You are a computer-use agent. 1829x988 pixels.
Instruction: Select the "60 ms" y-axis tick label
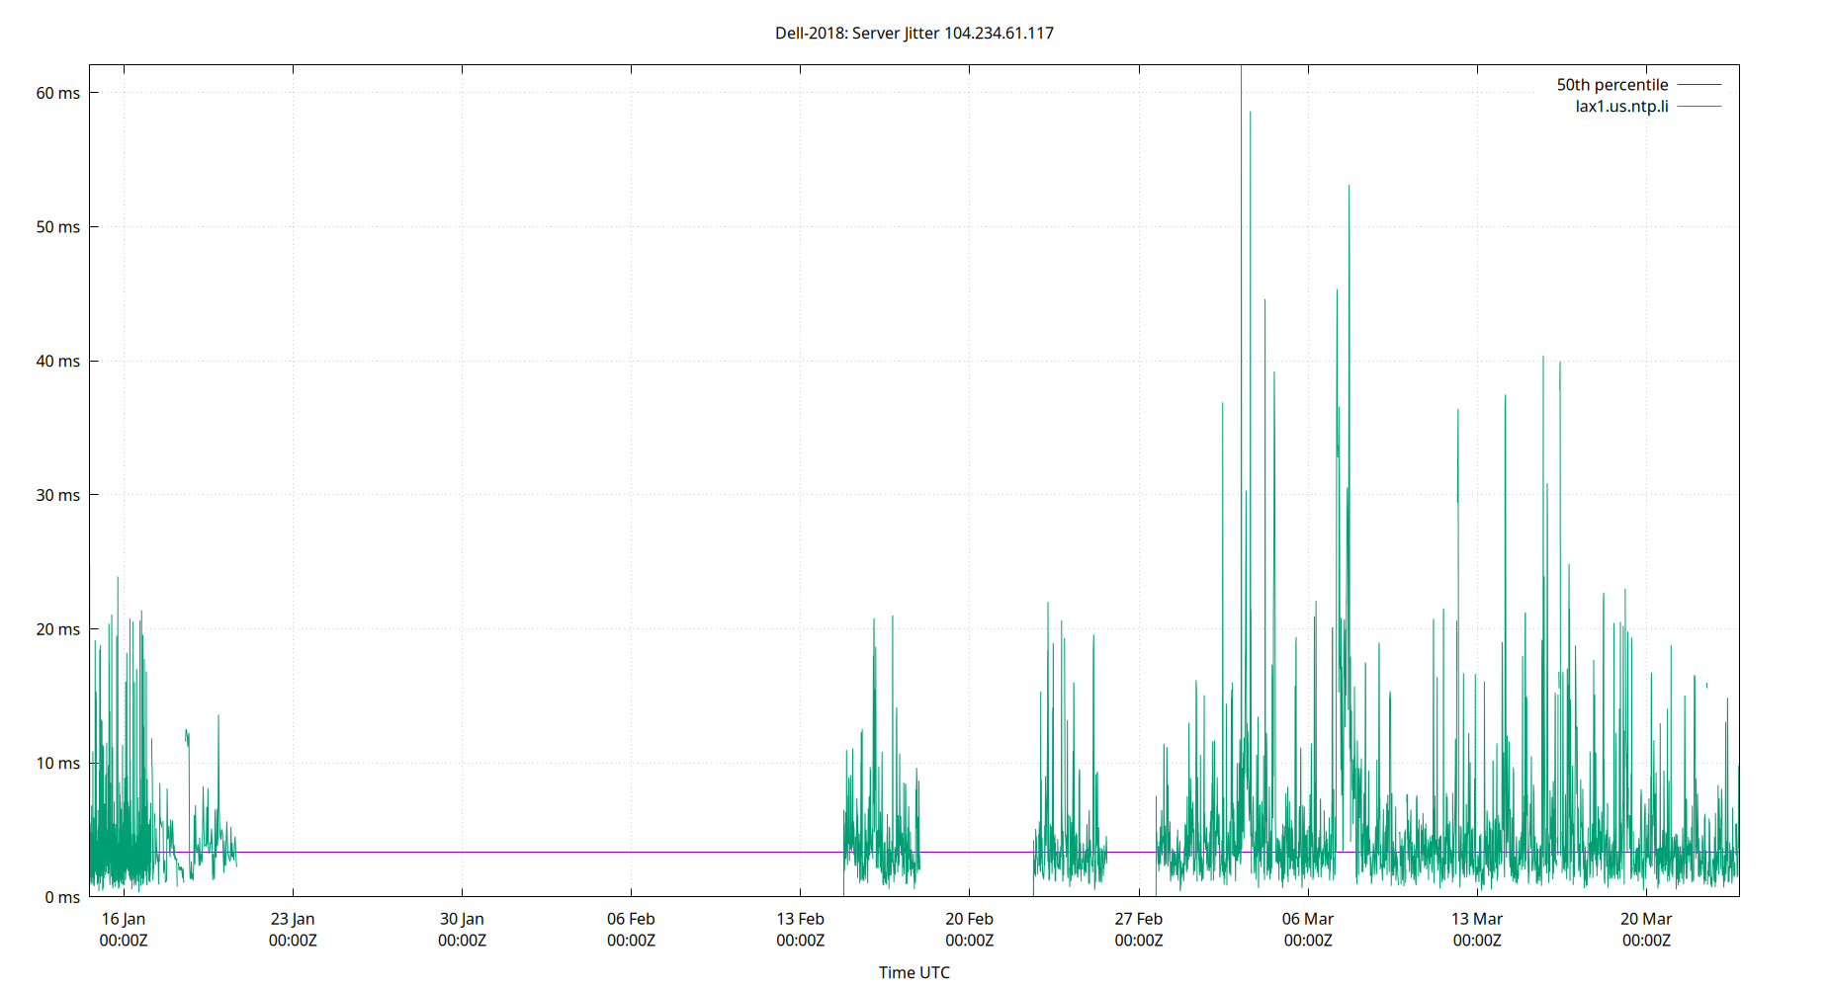pos(60,93)
